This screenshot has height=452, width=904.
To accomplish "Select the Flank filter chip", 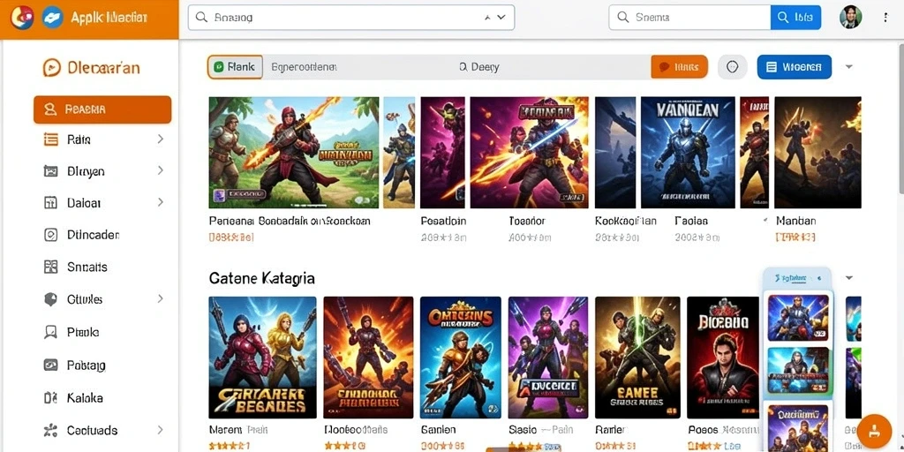I will point(235,67).
